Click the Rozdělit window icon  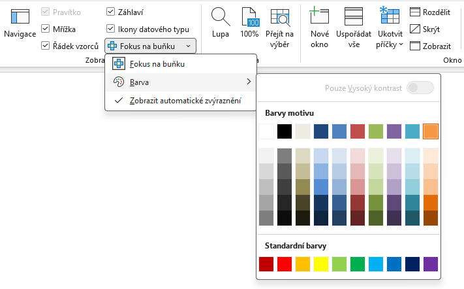point(415,12)
